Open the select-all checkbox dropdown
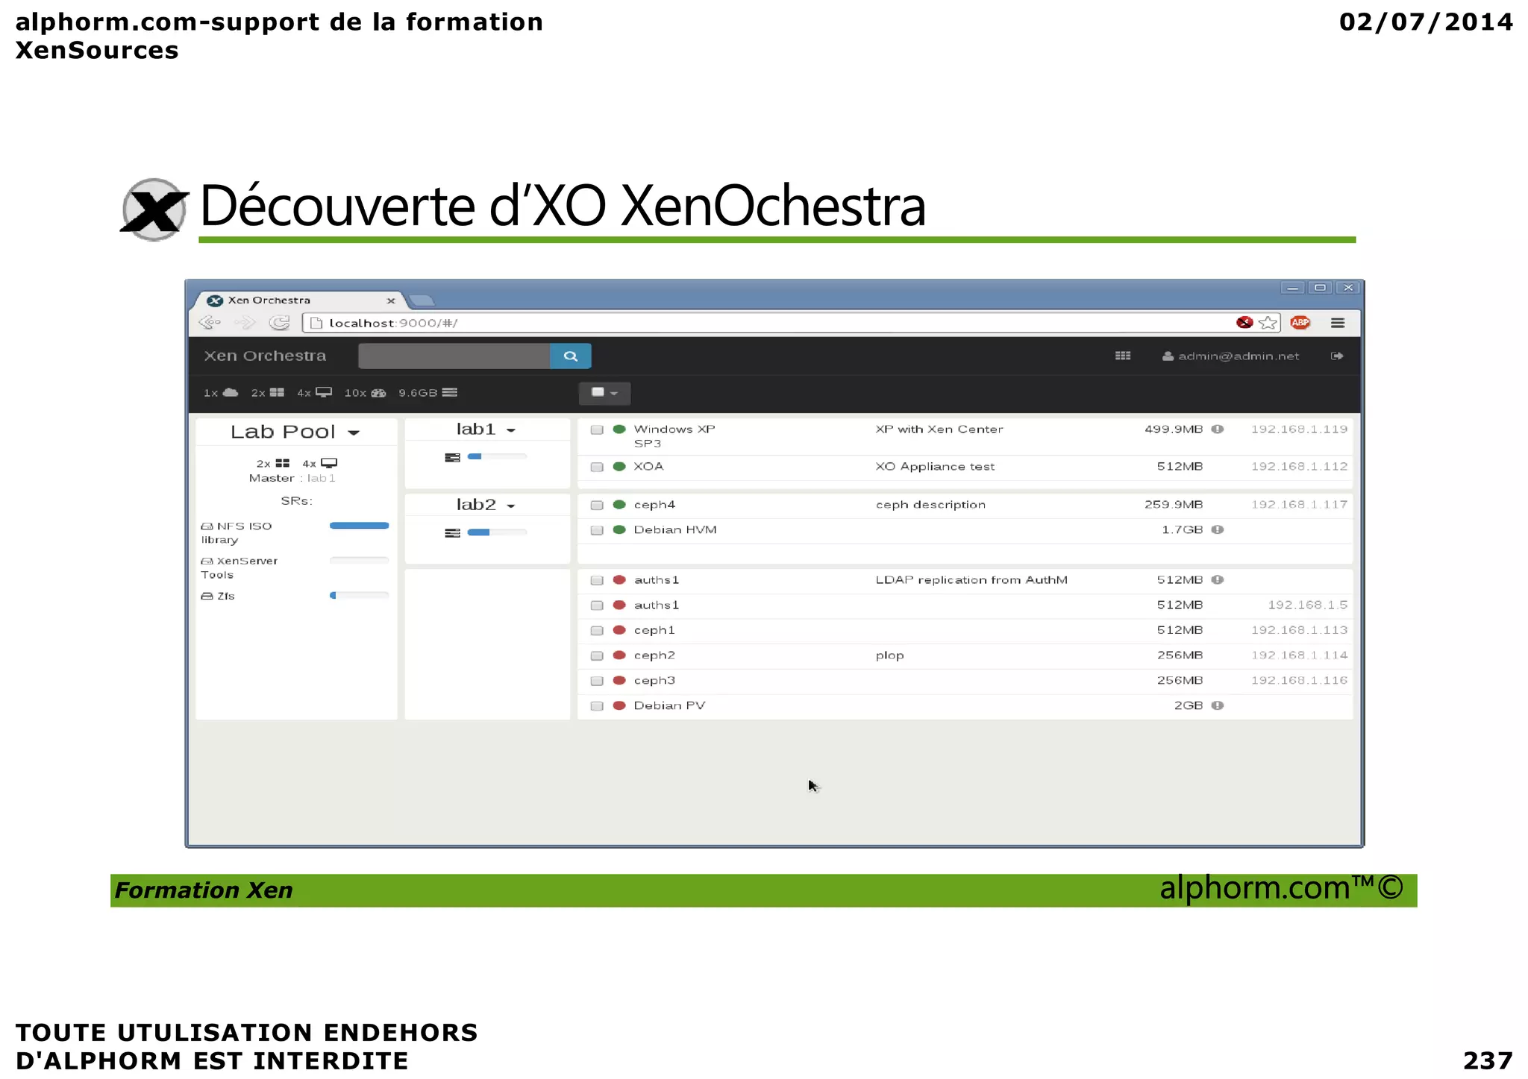This screenshot has height=1079, width=1528. (604, 393)
